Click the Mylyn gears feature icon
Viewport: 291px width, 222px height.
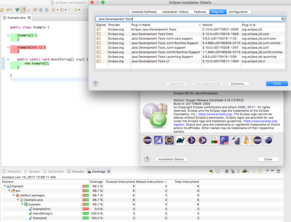(202, 141)
